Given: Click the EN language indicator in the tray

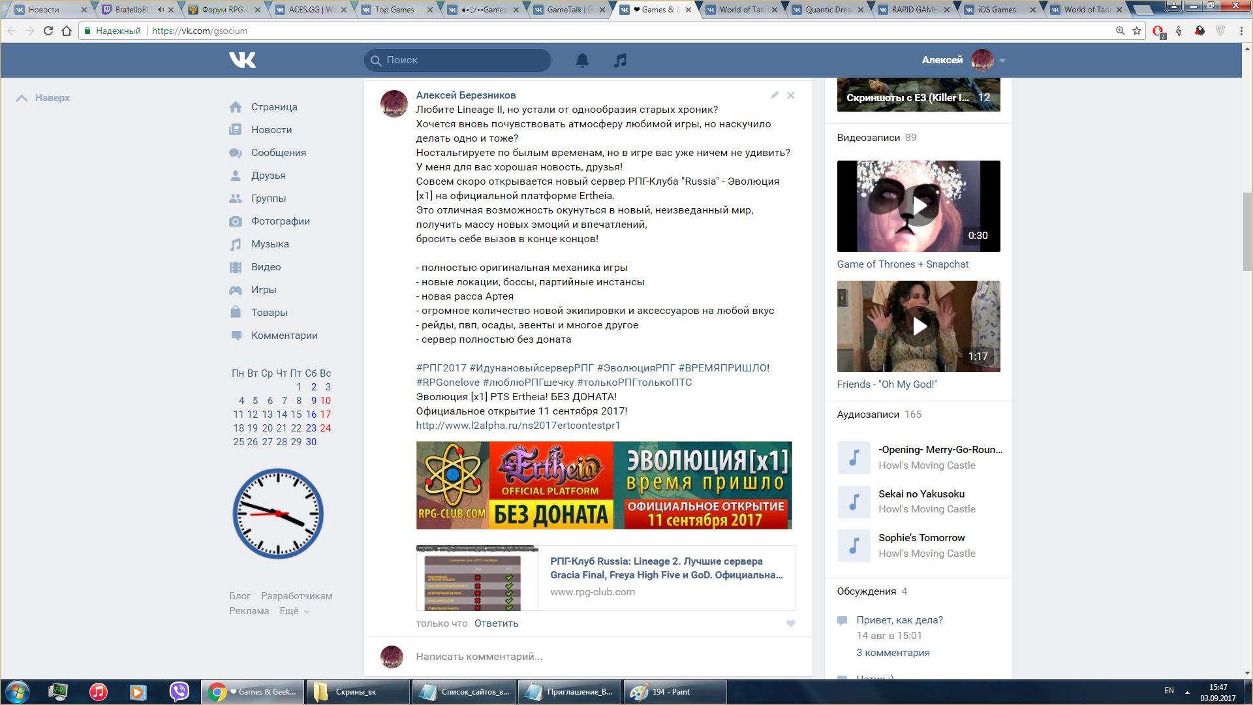Looking at the screenshot, I should coord(1169,691).
